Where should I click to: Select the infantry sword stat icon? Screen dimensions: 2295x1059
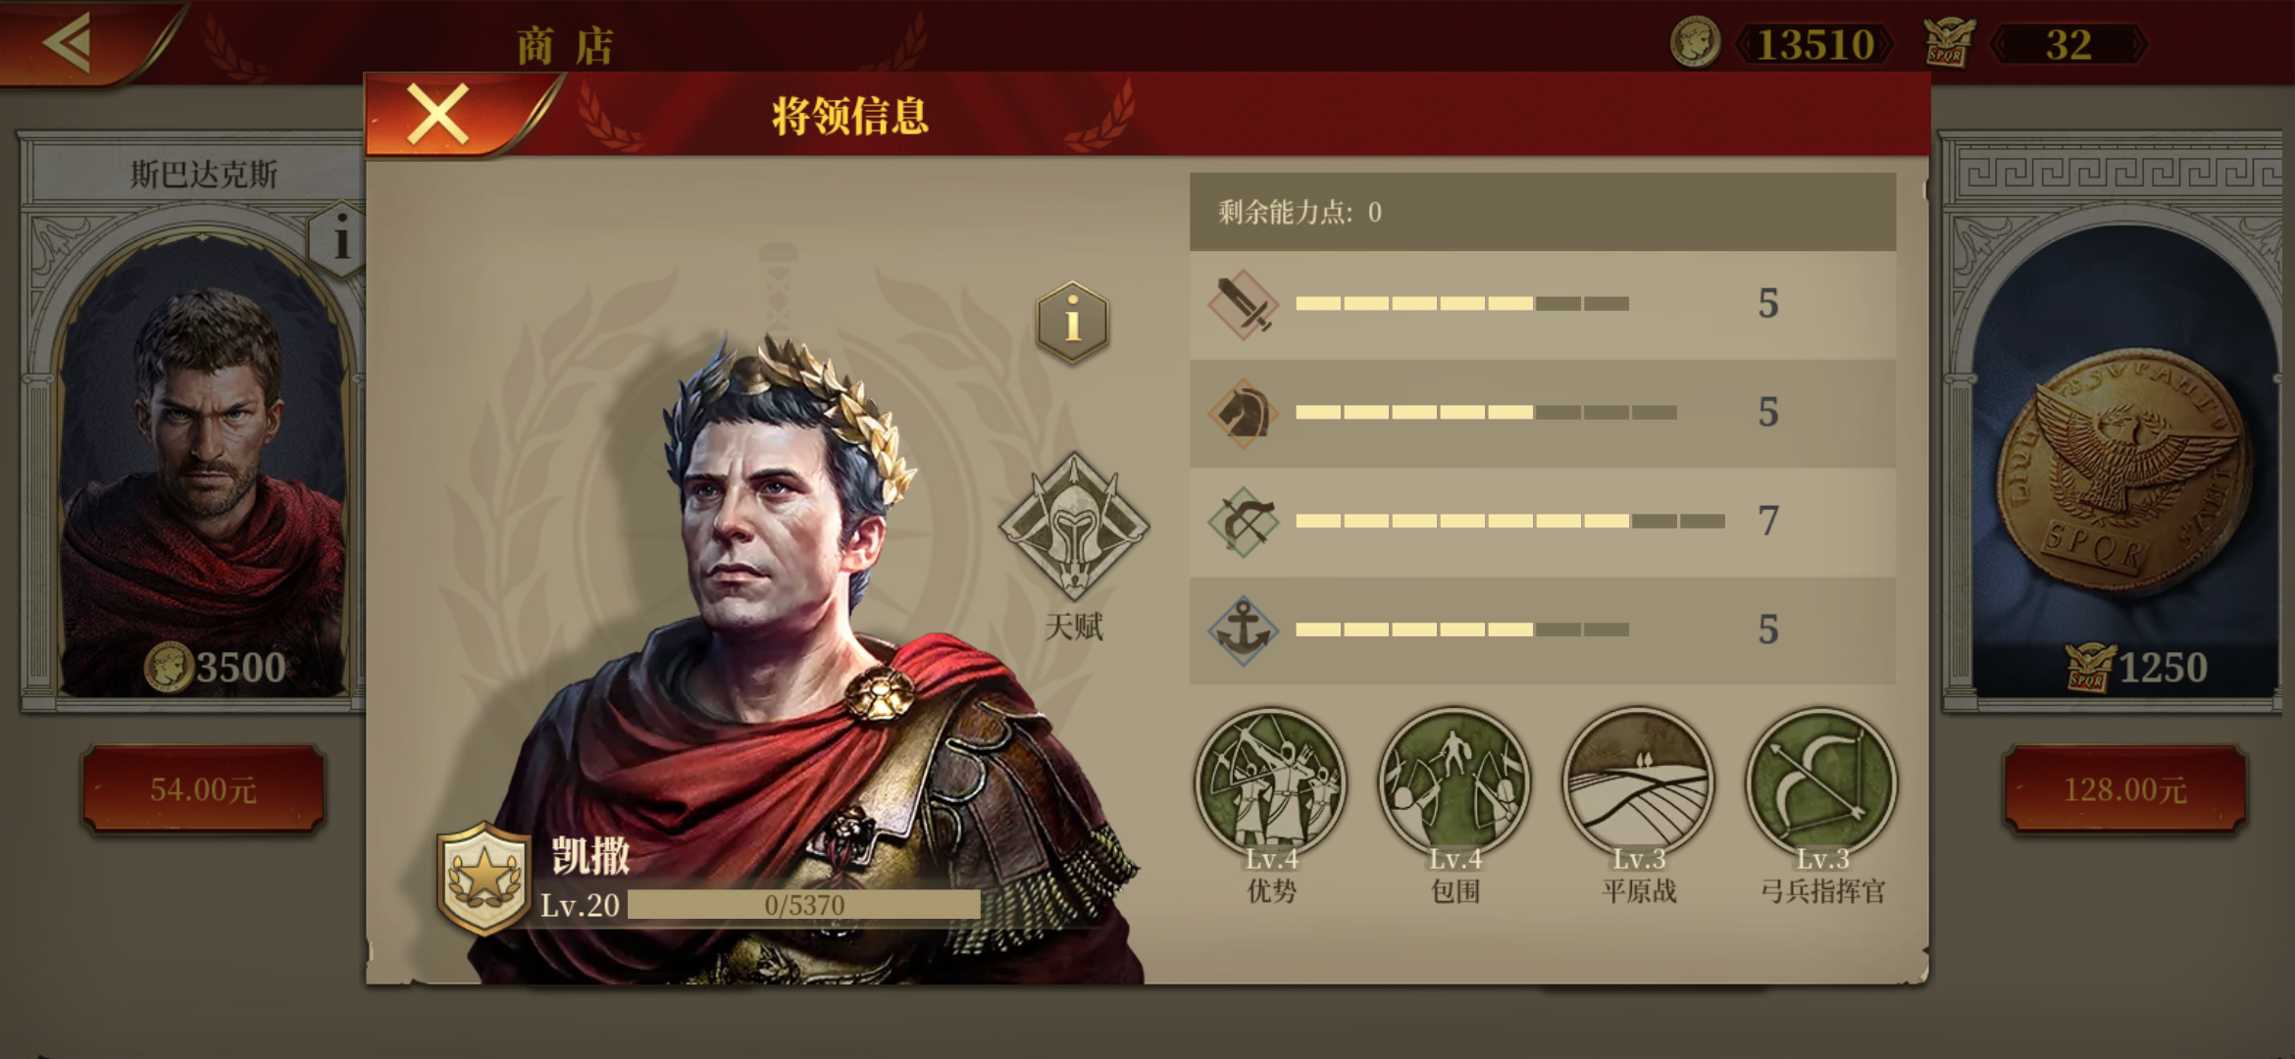tap(1243, 304)
